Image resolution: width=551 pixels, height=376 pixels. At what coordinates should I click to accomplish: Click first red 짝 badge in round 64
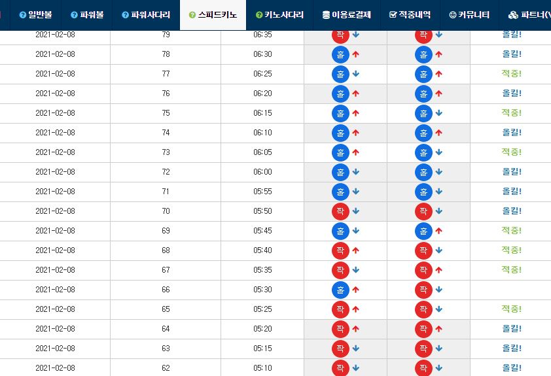pyautogui.click(x=340, y=329)
